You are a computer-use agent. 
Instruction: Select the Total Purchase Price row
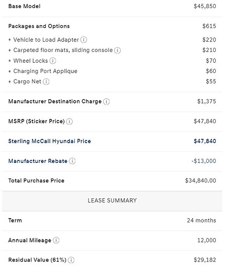pyautogui.click(x=112, y=181)
